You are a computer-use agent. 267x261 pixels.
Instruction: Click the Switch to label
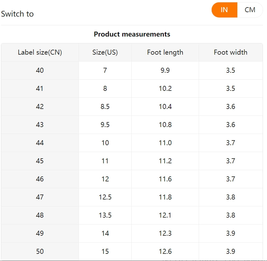point(17,14)
